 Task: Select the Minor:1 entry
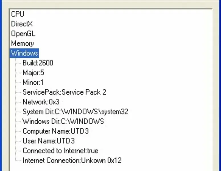33,83
